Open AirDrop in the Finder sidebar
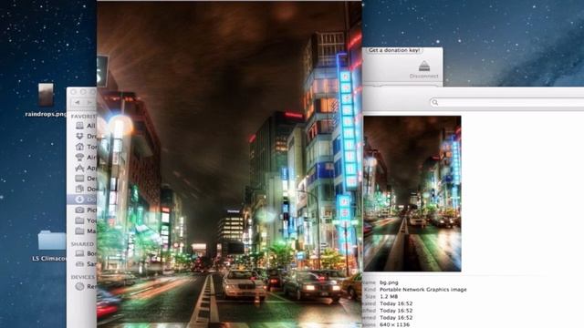This screenshot has width=584, height=328. pos(85,158)
